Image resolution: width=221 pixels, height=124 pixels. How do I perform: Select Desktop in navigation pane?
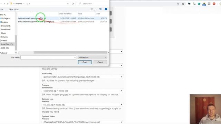(4, 22)
